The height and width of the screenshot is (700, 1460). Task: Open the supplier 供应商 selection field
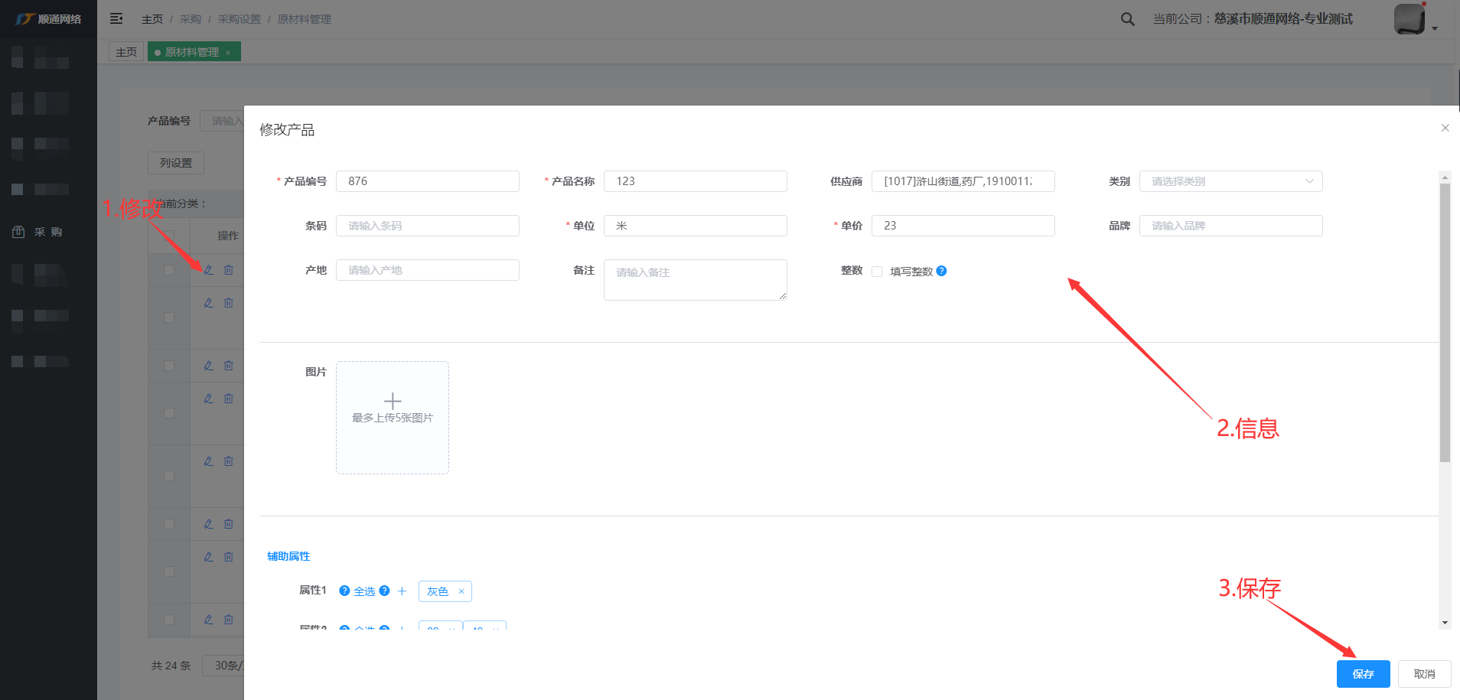point(963,181)
